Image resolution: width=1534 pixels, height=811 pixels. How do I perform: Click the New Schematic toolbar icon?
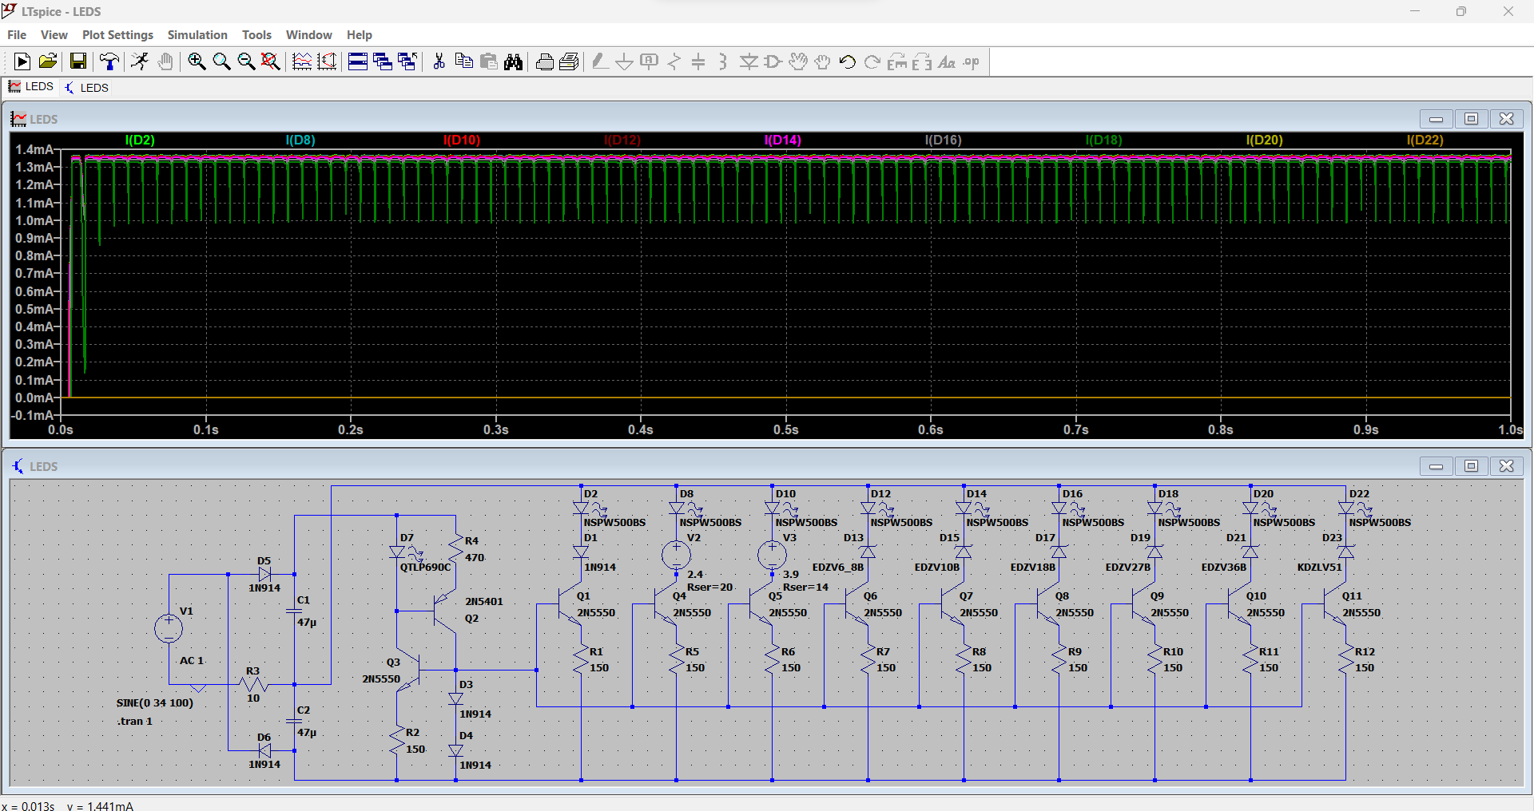pyautogui.click(x=22, y=61)
